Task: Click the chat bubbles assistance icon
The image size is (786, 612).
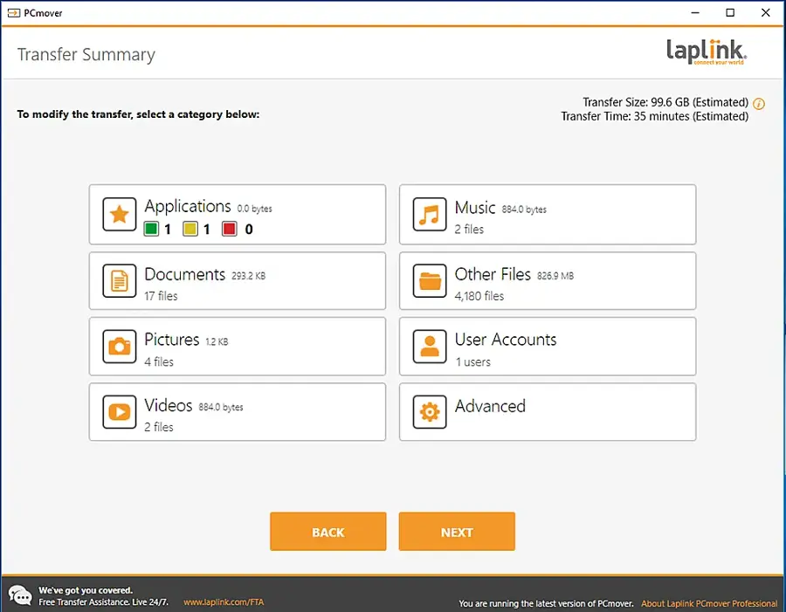Action: pos(20,595)
